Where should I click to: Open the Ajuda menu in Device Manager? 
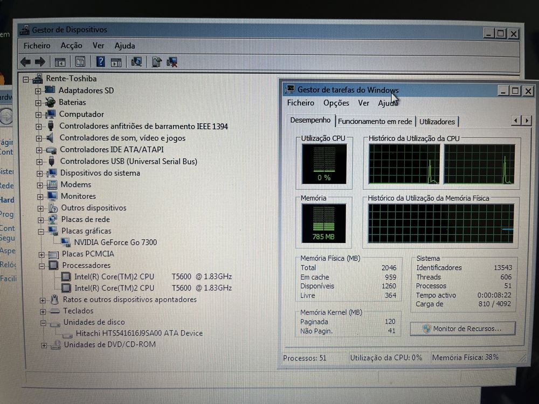pyautogui.click(x=125, y=46)
